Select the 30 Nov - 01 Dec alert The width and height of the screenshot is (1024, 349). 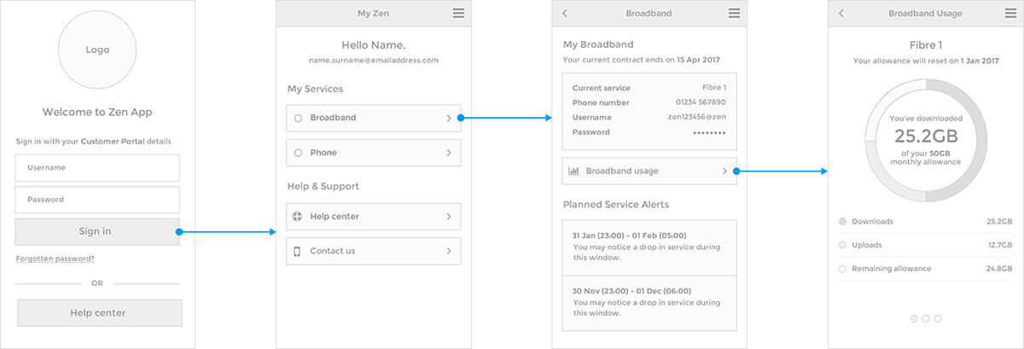click(x=649, y=303)
